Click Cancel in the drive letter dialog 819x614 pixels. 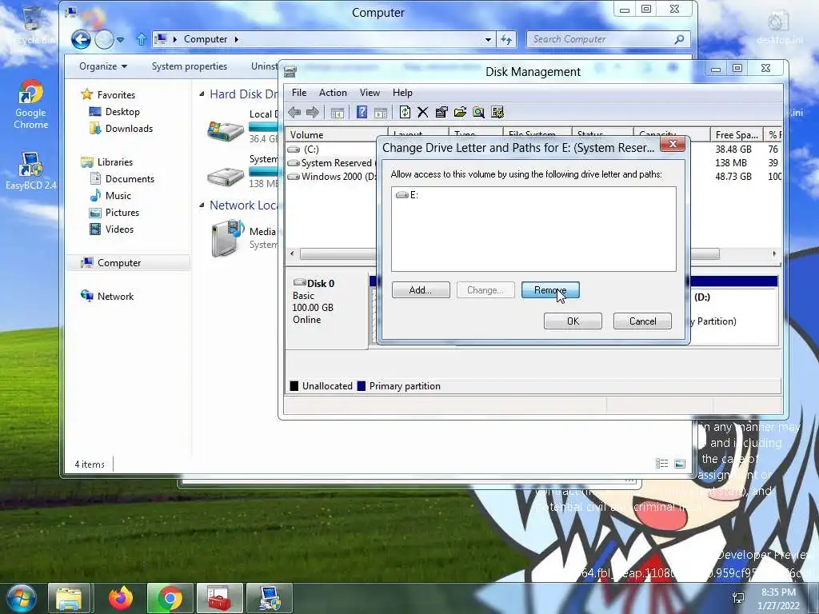[x=642, y=321]
